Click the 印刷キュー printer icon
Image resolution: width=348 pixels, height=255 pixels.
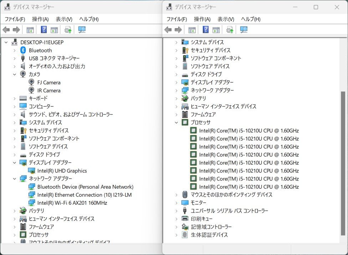point(185,219)
